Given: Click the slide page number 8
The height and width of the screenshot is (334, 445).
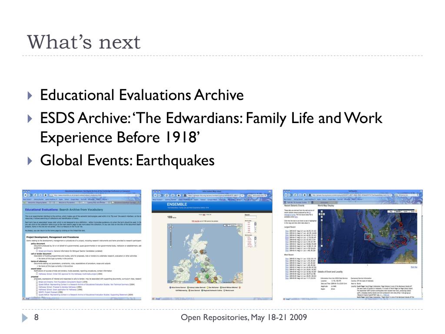Looking at the screenshot, I should 37,317.
